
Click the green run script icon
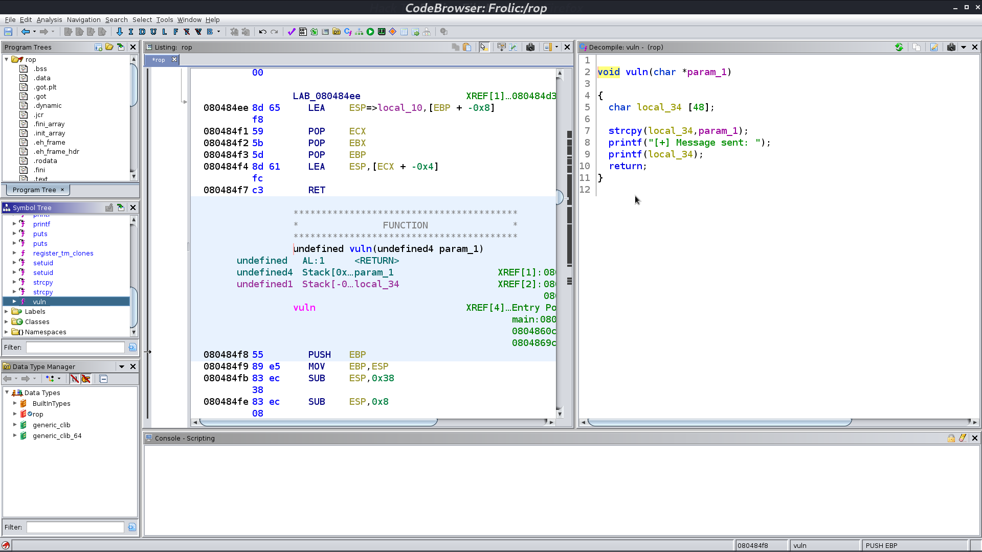pyautogui.click(x=370, y=32)
